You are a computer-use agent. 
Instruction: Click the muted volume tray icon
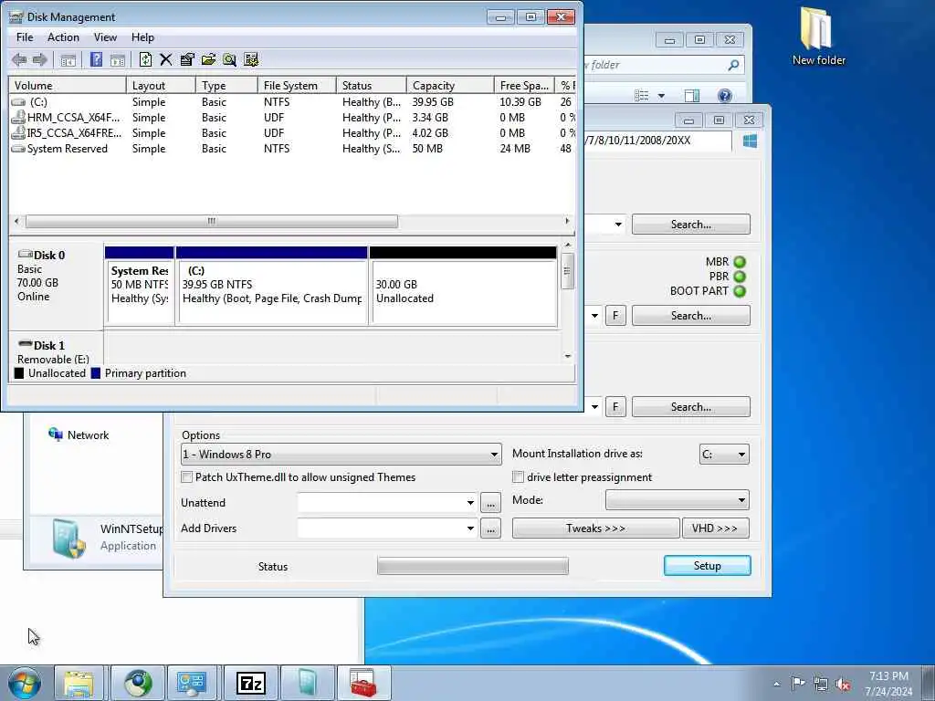(843, 685)
